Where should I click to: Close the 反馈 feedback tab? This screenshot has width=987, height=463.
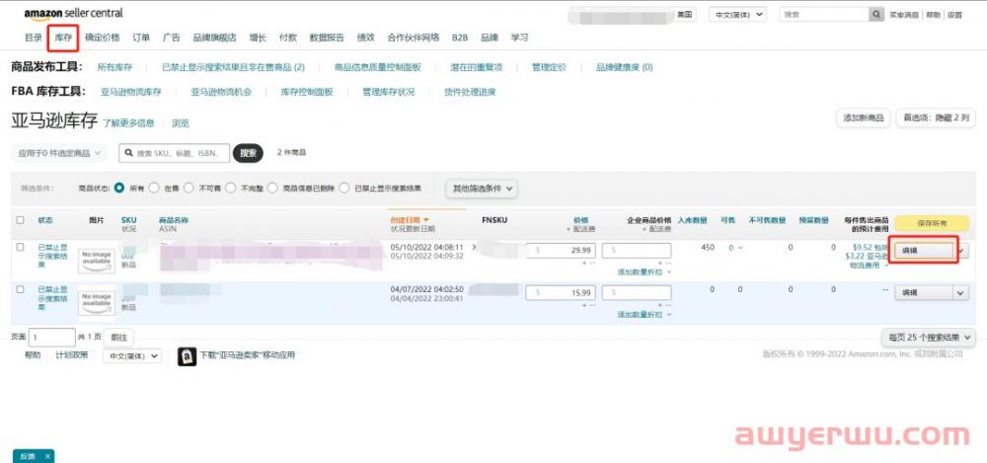point(47,456)
